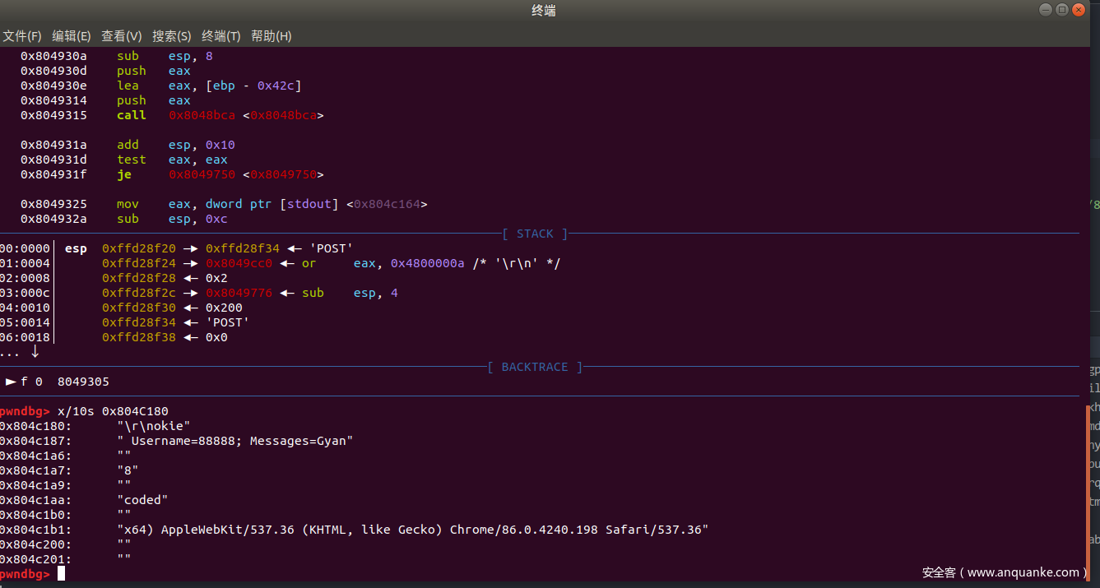Image resolution: width=1100 pixels, height=588 pixels.
Task: Click the cursor at the last pwndbg prompt
Action: click(x=61, y=573)
